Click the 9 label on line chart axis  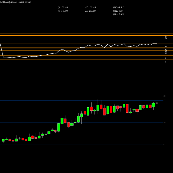pyautogui.click(x=165, y=58)
